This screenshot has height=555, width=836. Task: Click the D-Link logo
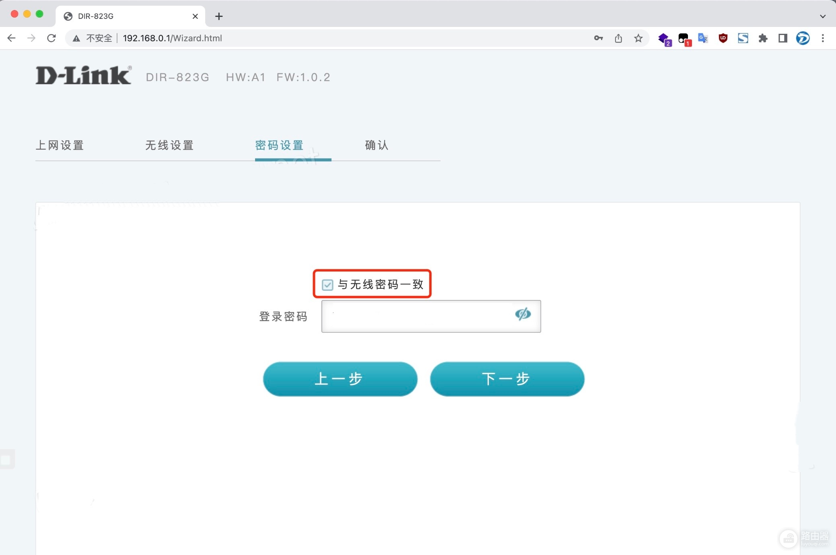(x=83, y=75)
